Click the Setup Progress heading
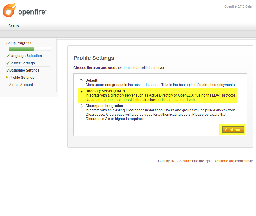The image size is (256, 216). (x=19, y=43)
